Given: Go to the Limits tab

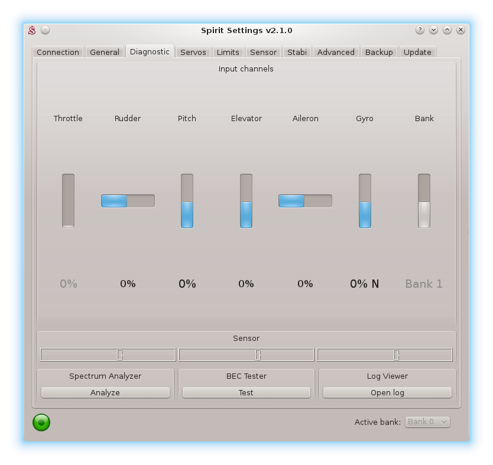Looking at the screenshot, I should click(x=228, y=52).
